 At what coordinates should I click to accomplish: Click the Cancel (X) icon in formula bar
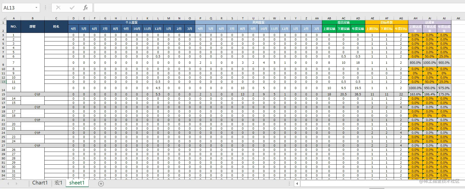coord(58,8)
